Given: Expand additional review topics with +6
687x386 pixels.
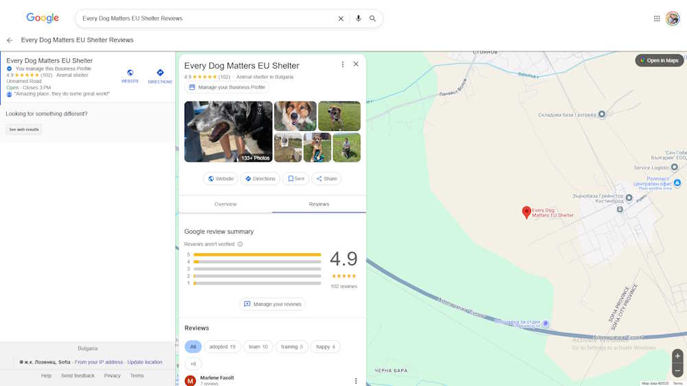Looking at the screenshot, I should (193, 364).
